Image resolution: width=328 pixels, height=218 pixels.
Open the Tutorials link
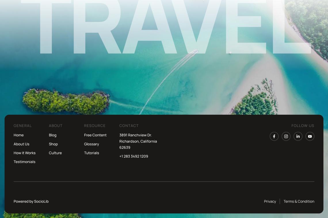click(x=91, y=153)
